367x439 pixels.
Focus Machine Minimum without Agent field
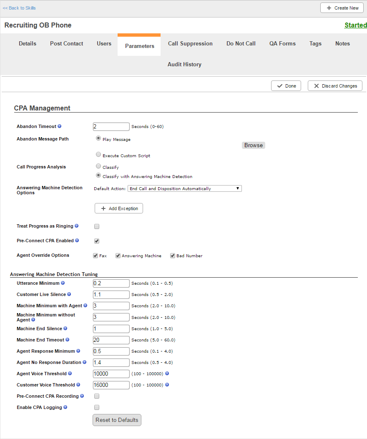click(111, 317)
